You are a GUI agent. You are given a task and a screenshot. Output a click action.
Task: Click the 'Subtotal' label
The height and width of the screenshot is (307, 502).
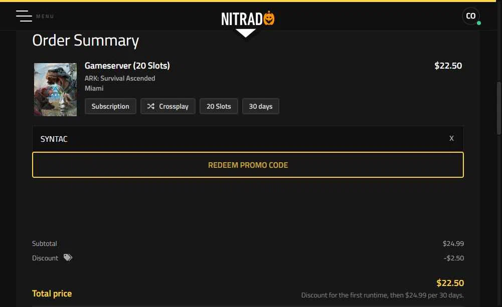pos(45,243)
